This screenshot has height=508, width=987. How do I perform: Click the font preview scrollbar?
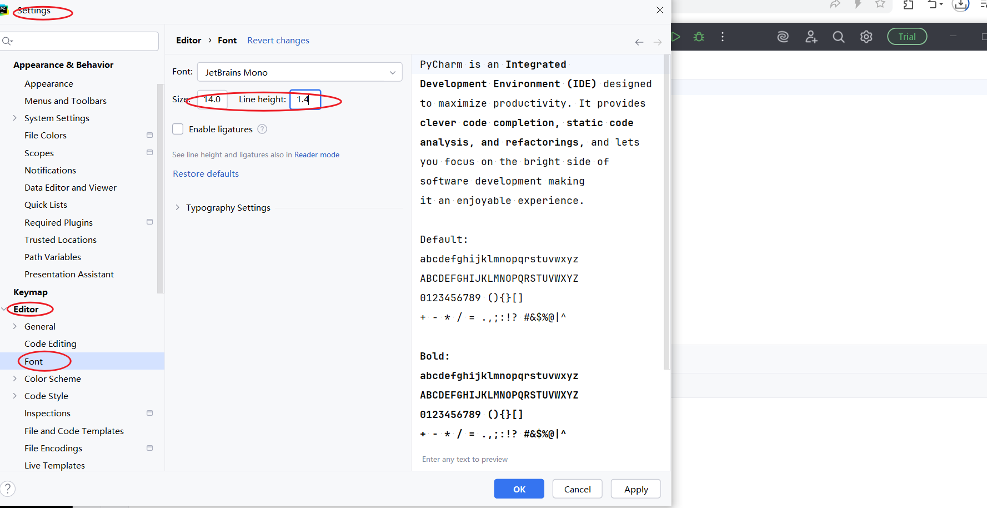tap(667, 211)
